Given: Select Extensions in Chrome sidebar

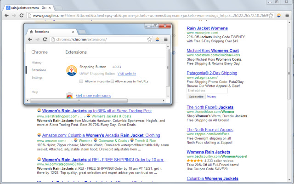Looking at the screenshot, I should point(39,70).
